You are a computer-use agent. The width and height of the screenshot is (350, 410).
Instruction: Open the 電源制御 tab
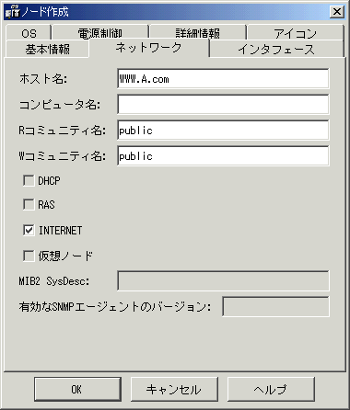(100, 33)
